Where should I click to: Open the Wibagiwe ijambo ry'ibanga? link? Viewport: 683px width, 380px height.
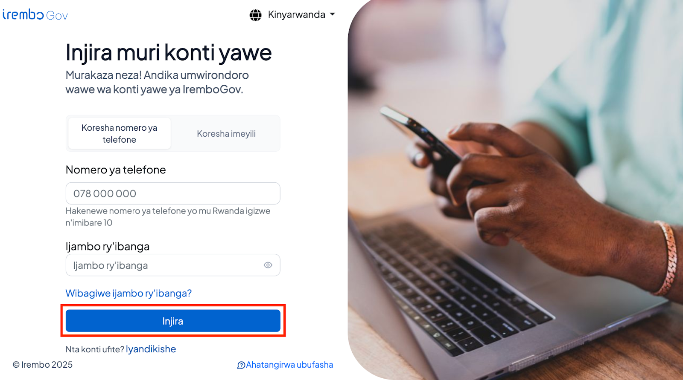pos(128,293)
